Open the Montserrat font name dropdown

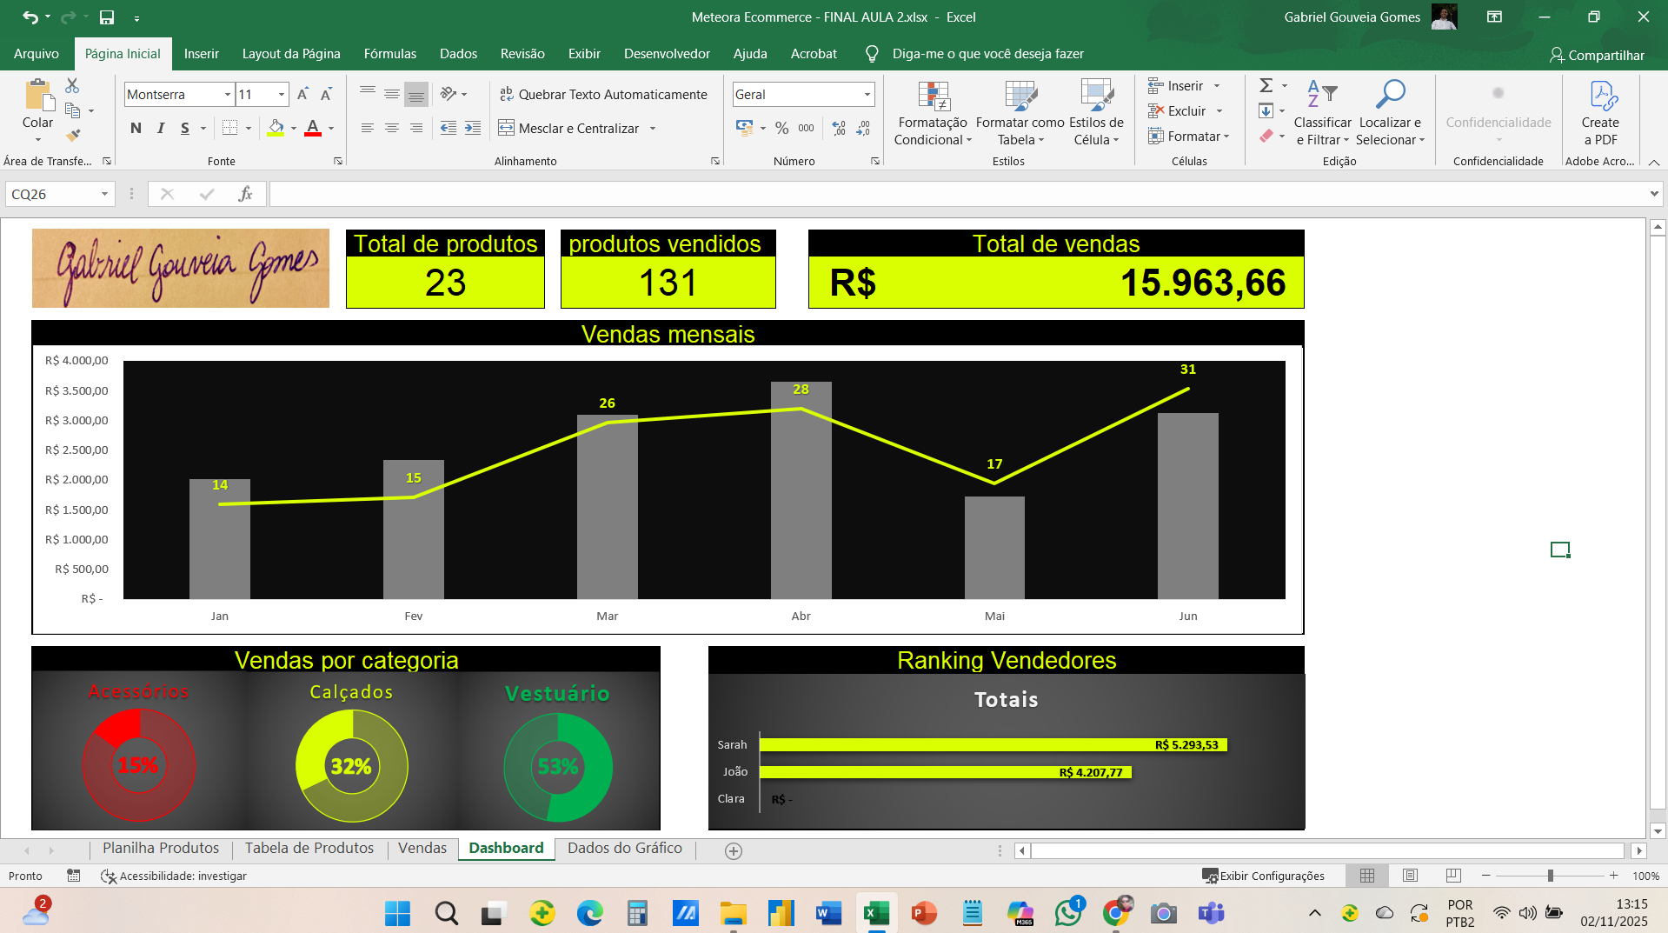[x=228, y=94]
